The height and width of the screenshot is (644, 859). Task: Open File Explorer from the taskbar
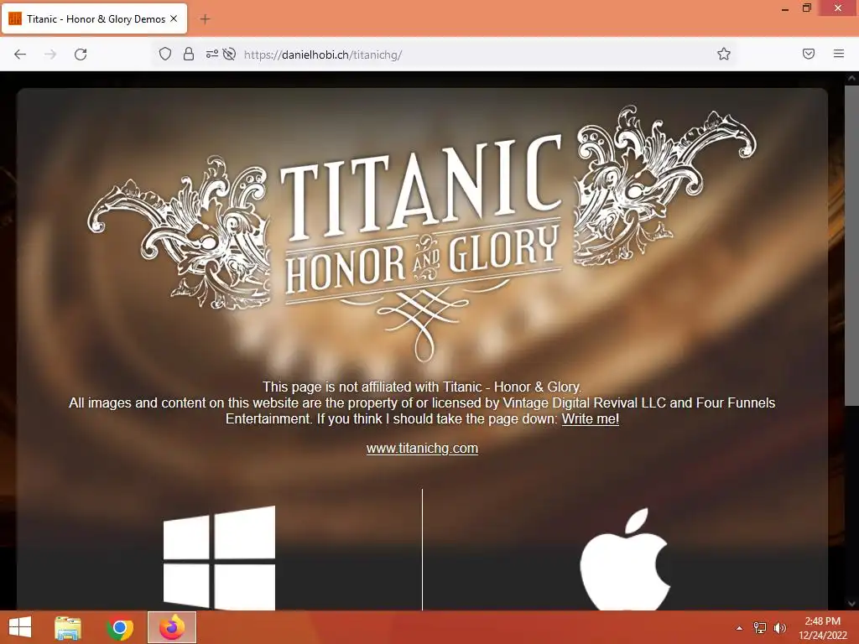pos(68,627)
